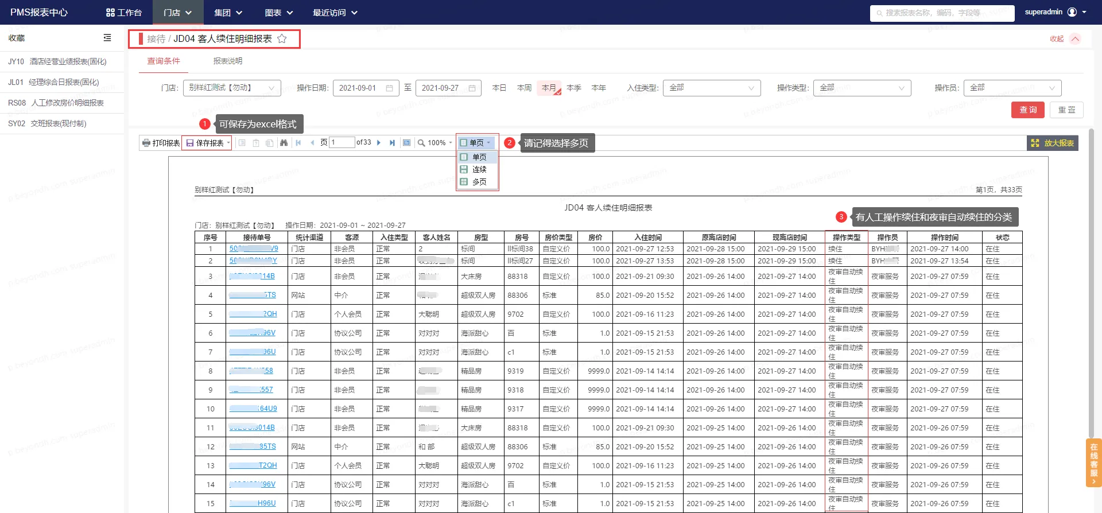Jump to the last report page
Screen dimensions: 1102x513
392,143
